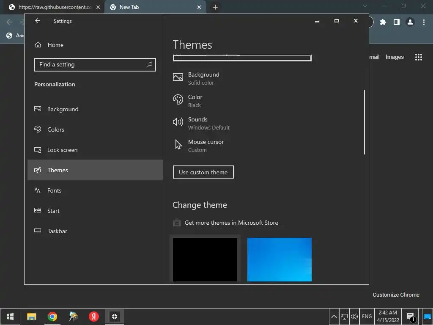Minimize the Settings window
The width and height of the screenshot is (433, 325).
coord(317,21)
